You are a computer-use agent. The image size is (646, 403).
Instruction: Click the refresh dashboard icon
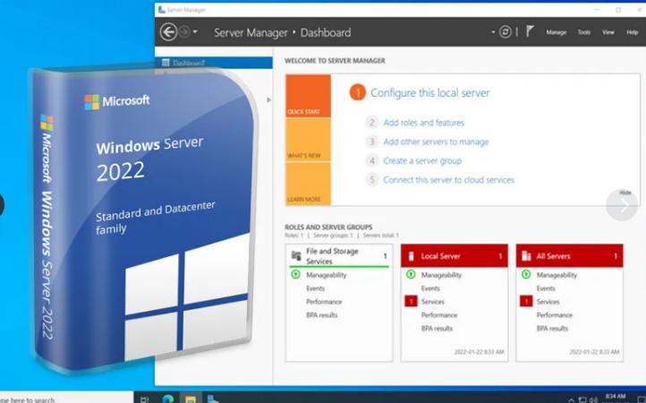(x=506, y=31)
